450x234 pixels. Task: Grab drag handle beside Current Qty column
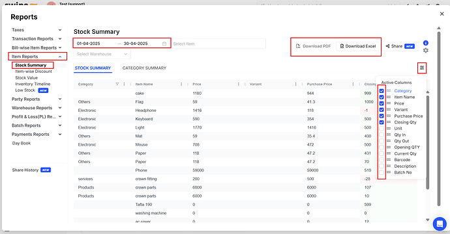(x=389, y=153)
